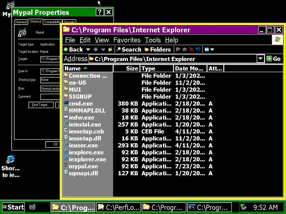Click the Windows flag logo in Explorer
286x214 pixels.
tap(277, 40)
